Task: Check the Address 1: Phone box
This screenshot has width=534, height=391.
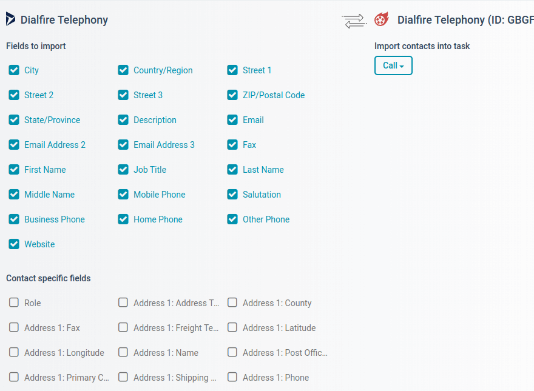Action: coord(232,377)
